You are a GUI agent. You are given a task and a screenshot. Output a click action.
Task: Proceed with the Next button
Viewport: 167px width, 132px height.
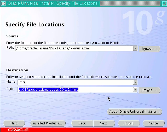pyautogui.click(x=104, y=123)
